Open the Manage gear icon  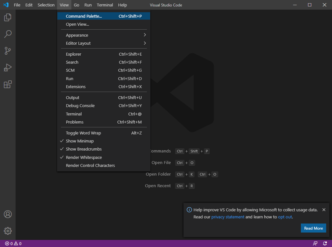click(x=7, y=231)
